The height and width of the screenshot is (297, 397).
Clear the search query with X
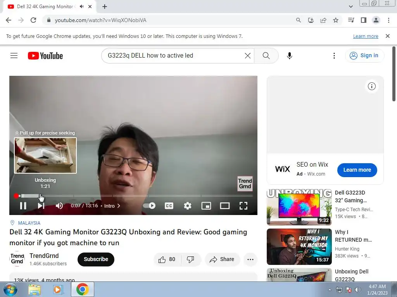pos(248,56)
